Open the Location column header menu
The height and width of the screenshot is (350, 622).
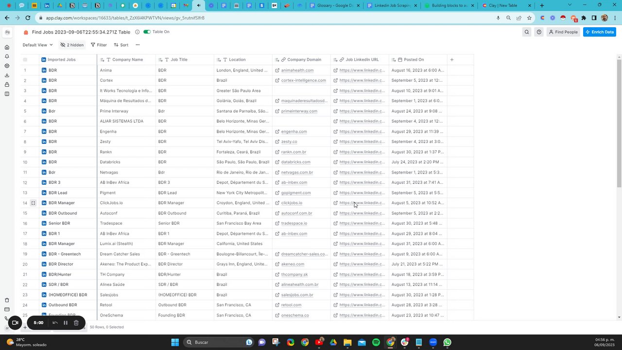(x=243, y=60)
